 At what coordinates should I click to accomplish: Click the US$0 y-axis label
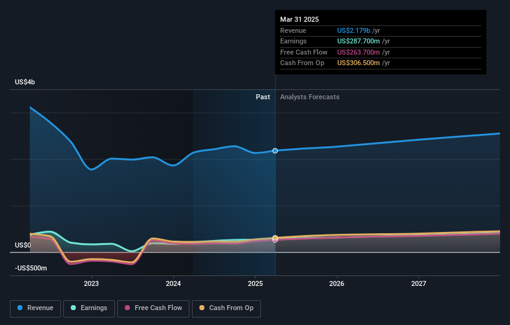pyautogui.click(x=23, y=245)
